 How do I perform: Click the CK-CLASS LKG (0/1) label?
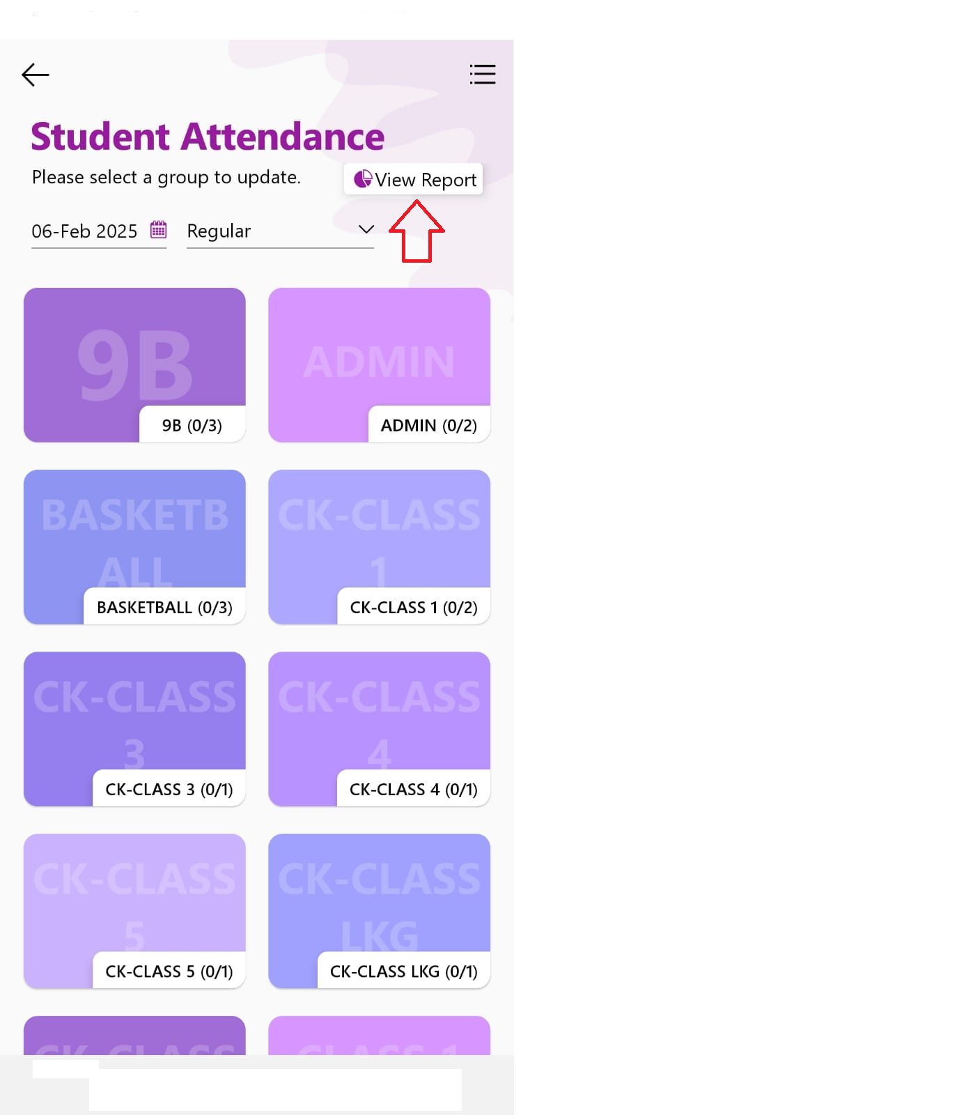(x=404, y=971)
